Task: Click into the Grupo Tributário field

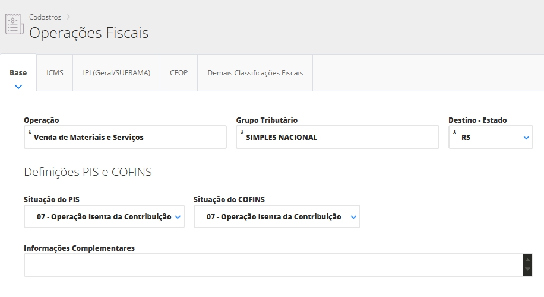Action: click(x=337, y=137)
